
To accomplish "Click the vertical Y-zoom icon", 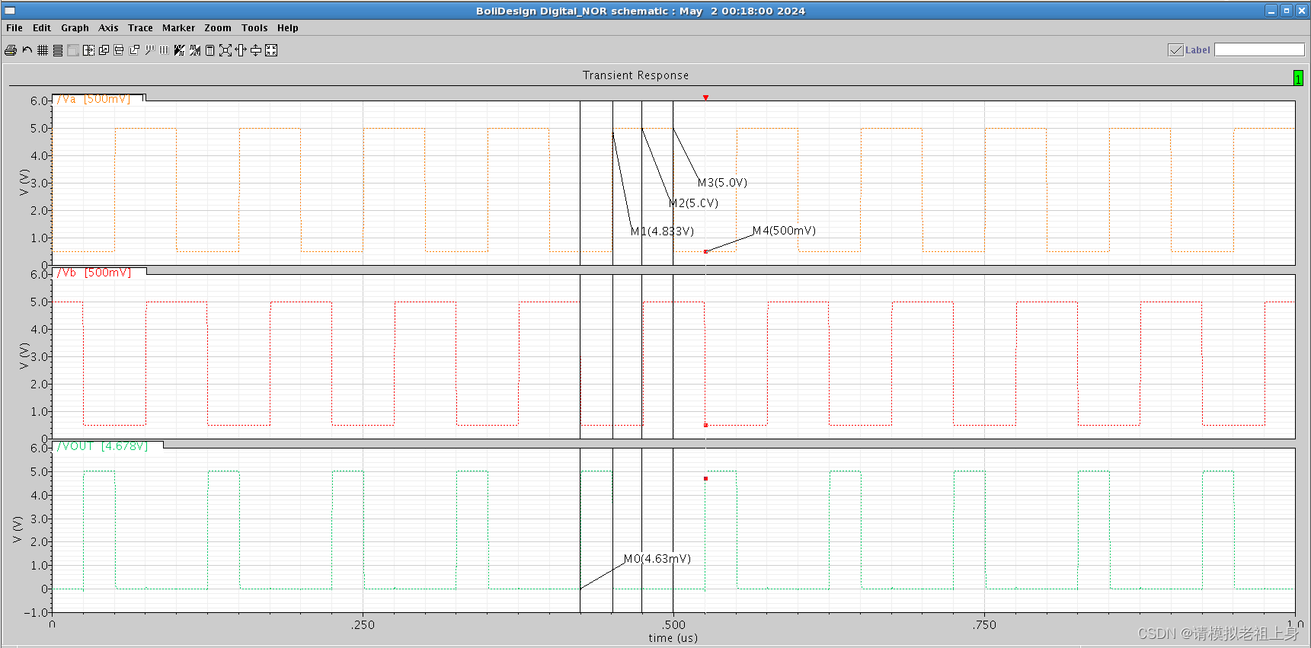I will click(256, 50).
